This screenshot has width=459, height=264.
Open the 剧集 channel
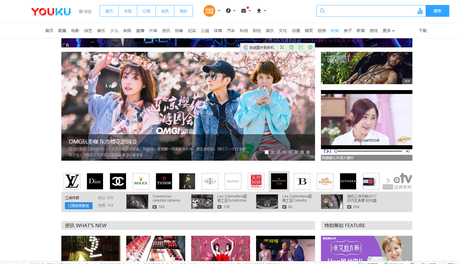coord(62,31)
